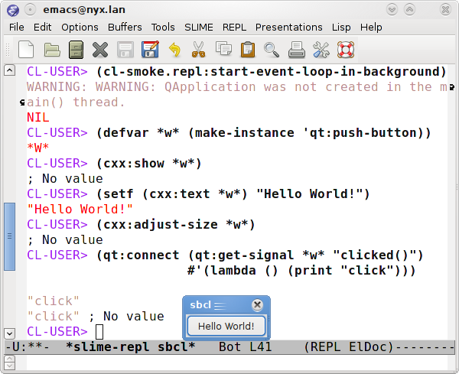Click the *slime-repl sbcl* buffer name in mode line
This screenshot has width=459, height=374.
[x=130, y=346]
